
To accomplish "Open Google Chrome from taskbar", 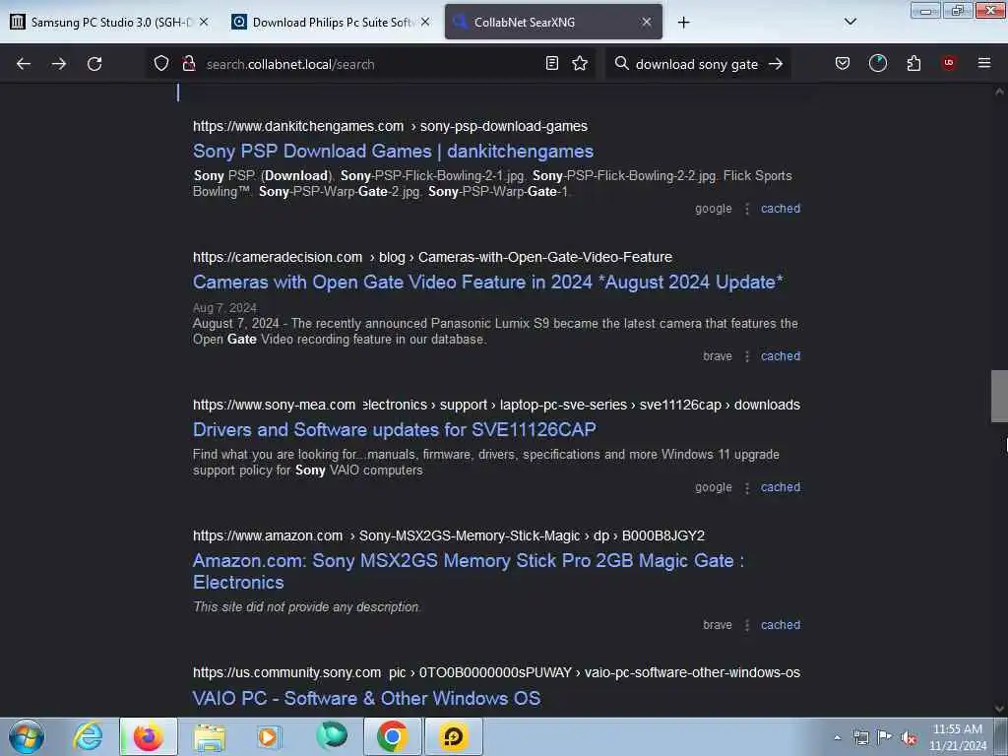I will click(x=392, y=736).
